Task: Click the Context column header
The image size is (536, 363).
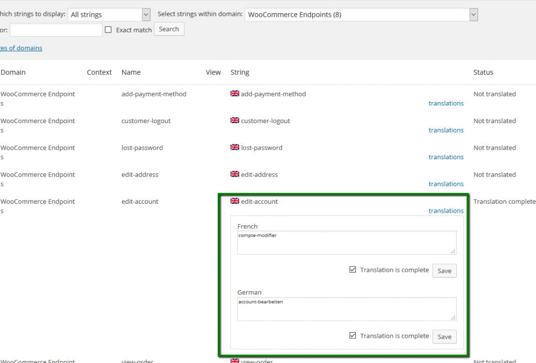Action: click(99, 72)
